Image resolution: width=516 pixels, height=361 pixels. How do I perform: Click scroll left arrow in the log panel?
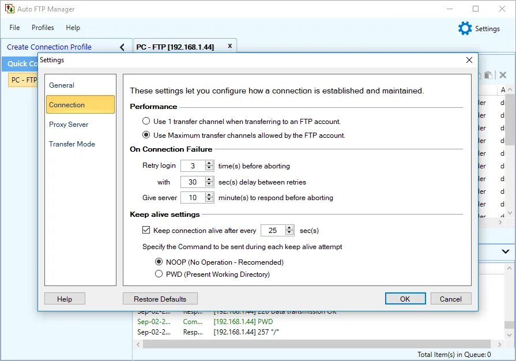138,344
